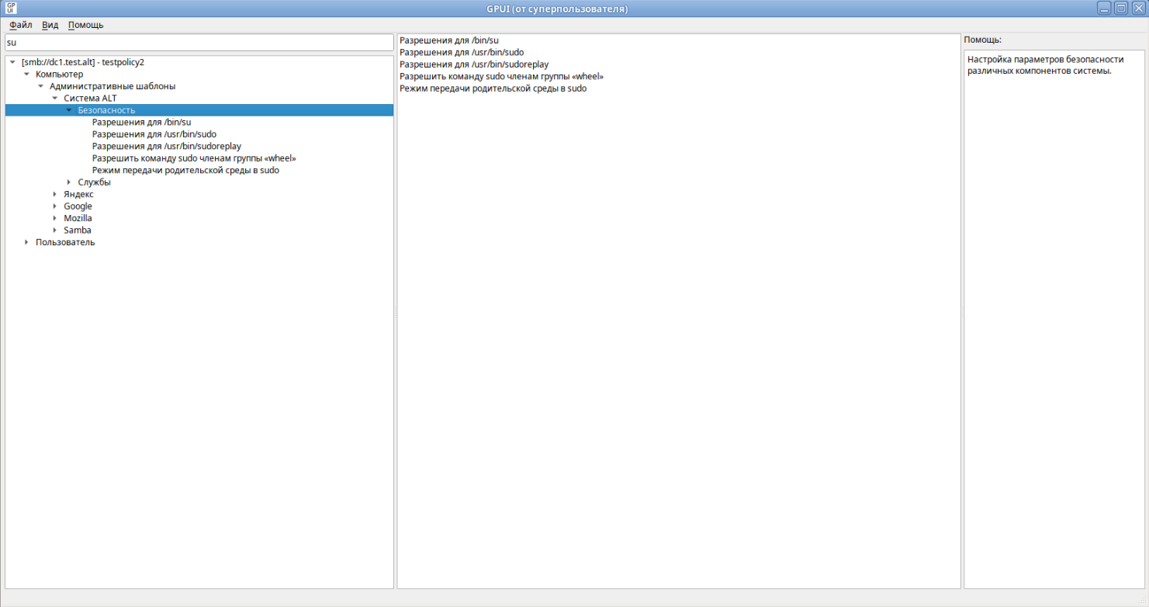Expand the Mozilla node
Viewport: 1149px width, 607px height.
tap(54, 218)
